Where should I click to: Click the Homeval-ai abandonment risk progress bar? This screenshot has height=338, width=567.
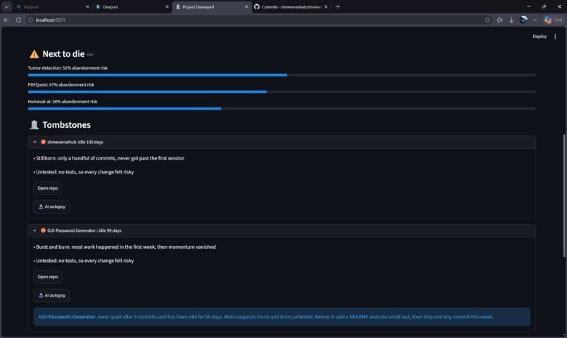[281, 108]
